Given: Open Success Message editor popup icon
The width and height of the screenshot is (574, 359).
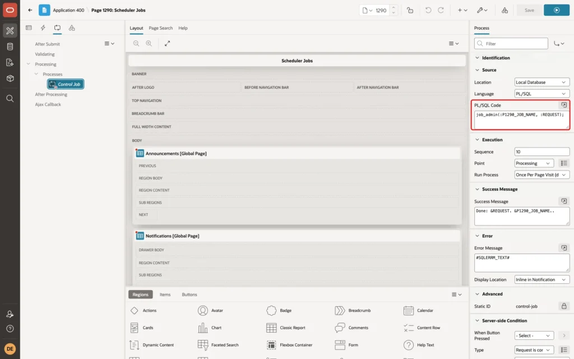Looking at the screenshot, I should pos(564,201).
